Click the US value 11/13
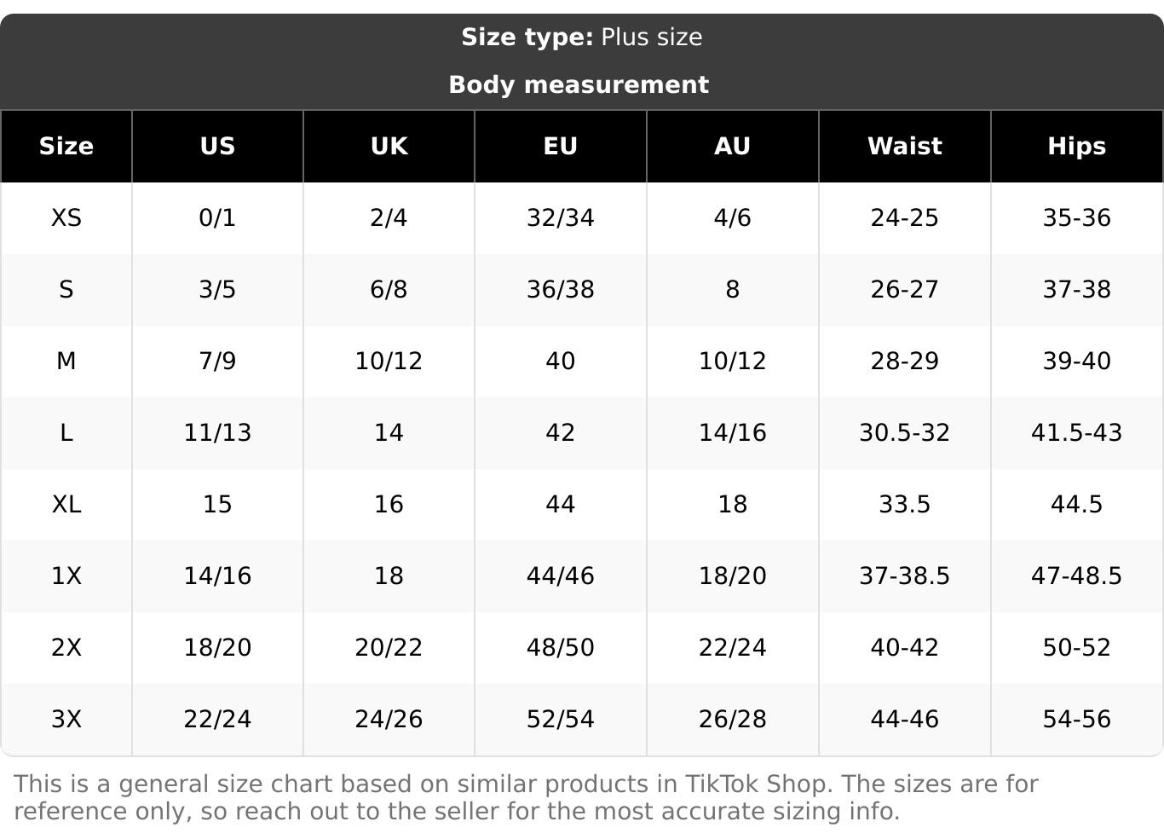 [217, 432]
